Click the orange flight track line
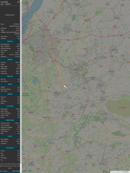 tap(54, 59)
